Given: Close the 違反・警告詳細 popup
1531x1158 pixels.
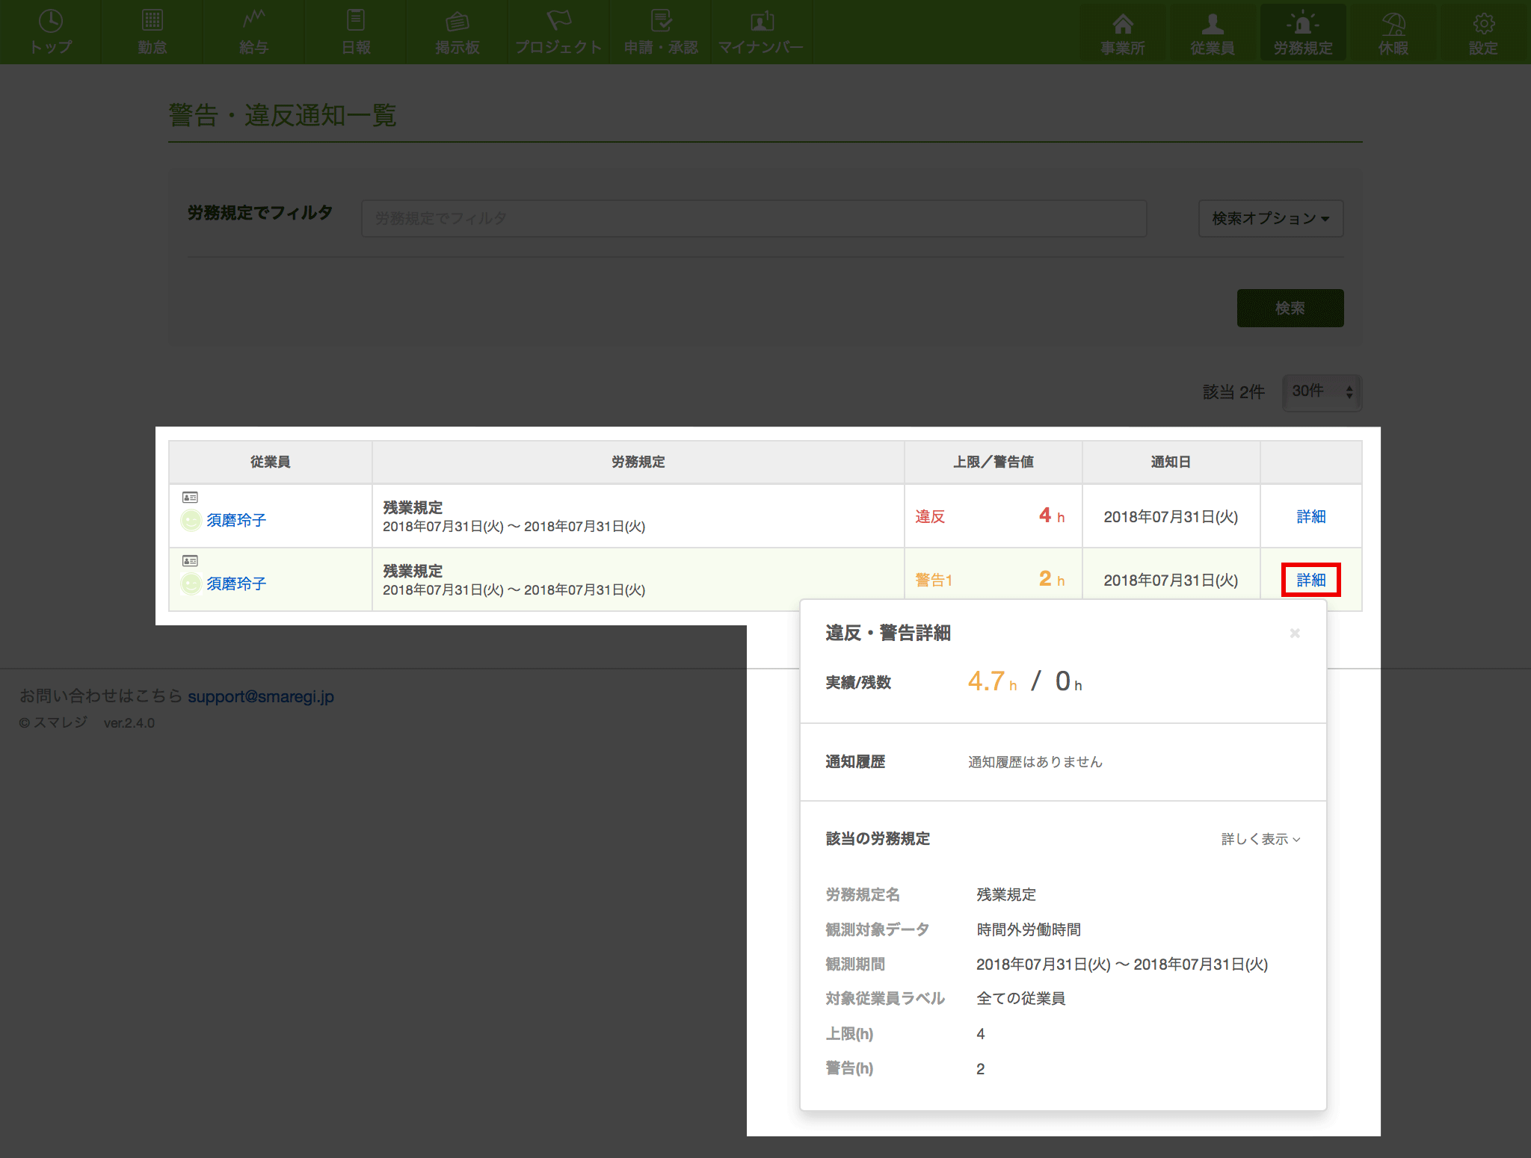Looking at the screenshot, I should click(1295, 633).
